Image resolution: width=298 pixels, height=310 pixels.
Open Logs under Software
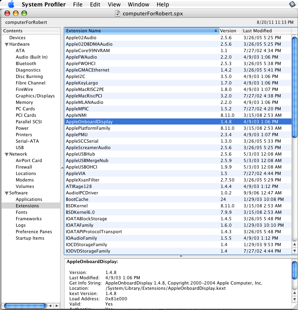click(x=21, y=225)
